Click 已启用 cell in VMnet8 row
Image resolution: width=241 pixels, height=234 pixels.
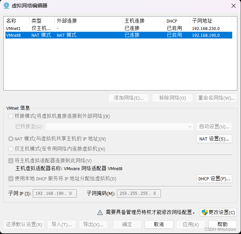tap(174, 35)
